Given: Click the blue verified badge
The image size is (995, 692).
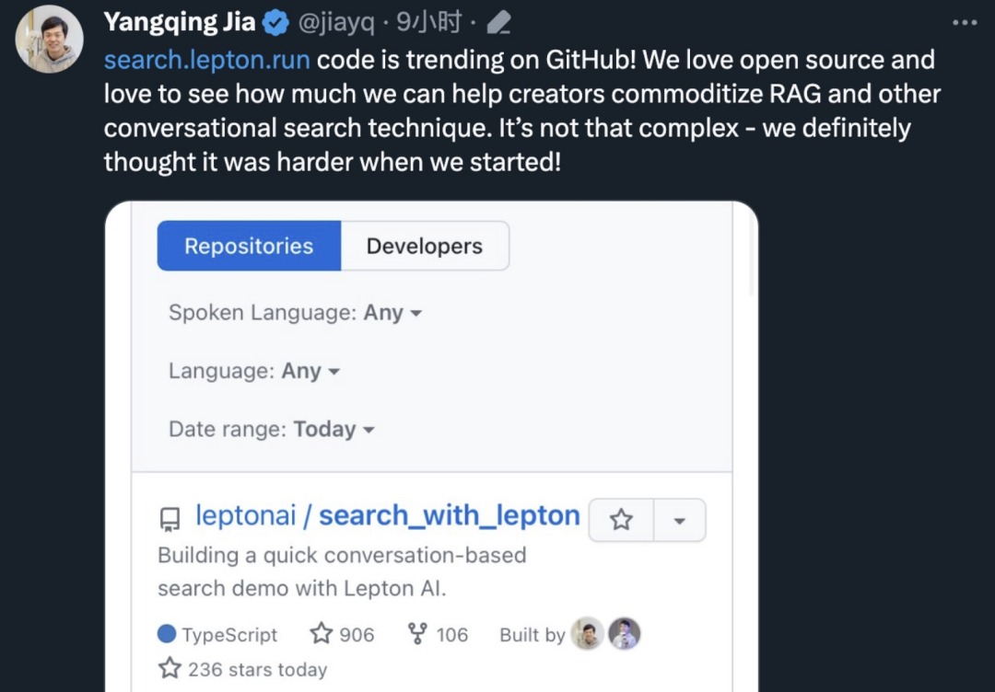Looking at the screenshot, I should point(275,23).
